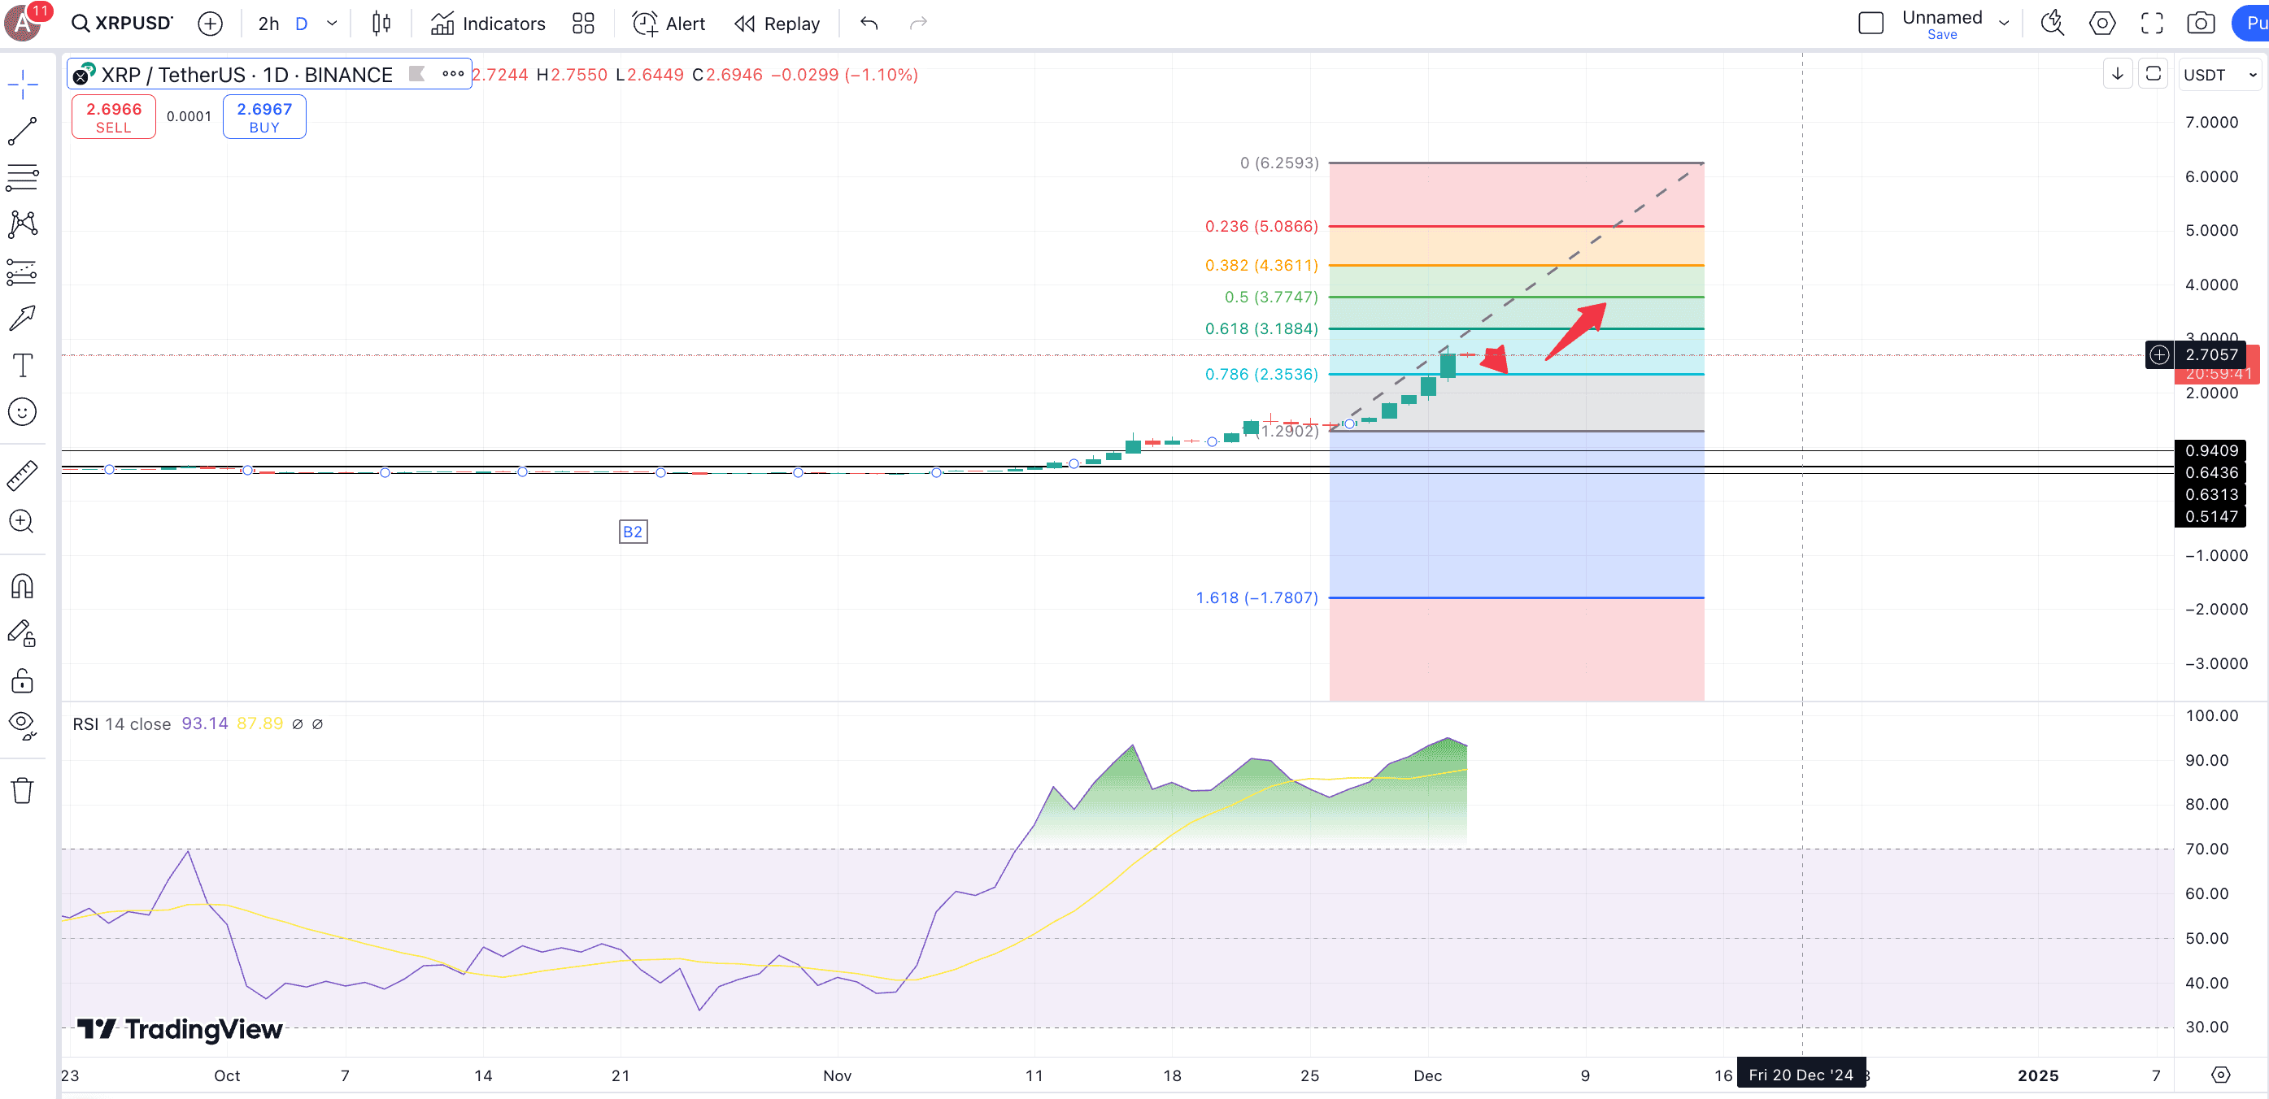Select the ruler measure tool
Viewport: 2269px width, 1099px height.
(22, 476)
